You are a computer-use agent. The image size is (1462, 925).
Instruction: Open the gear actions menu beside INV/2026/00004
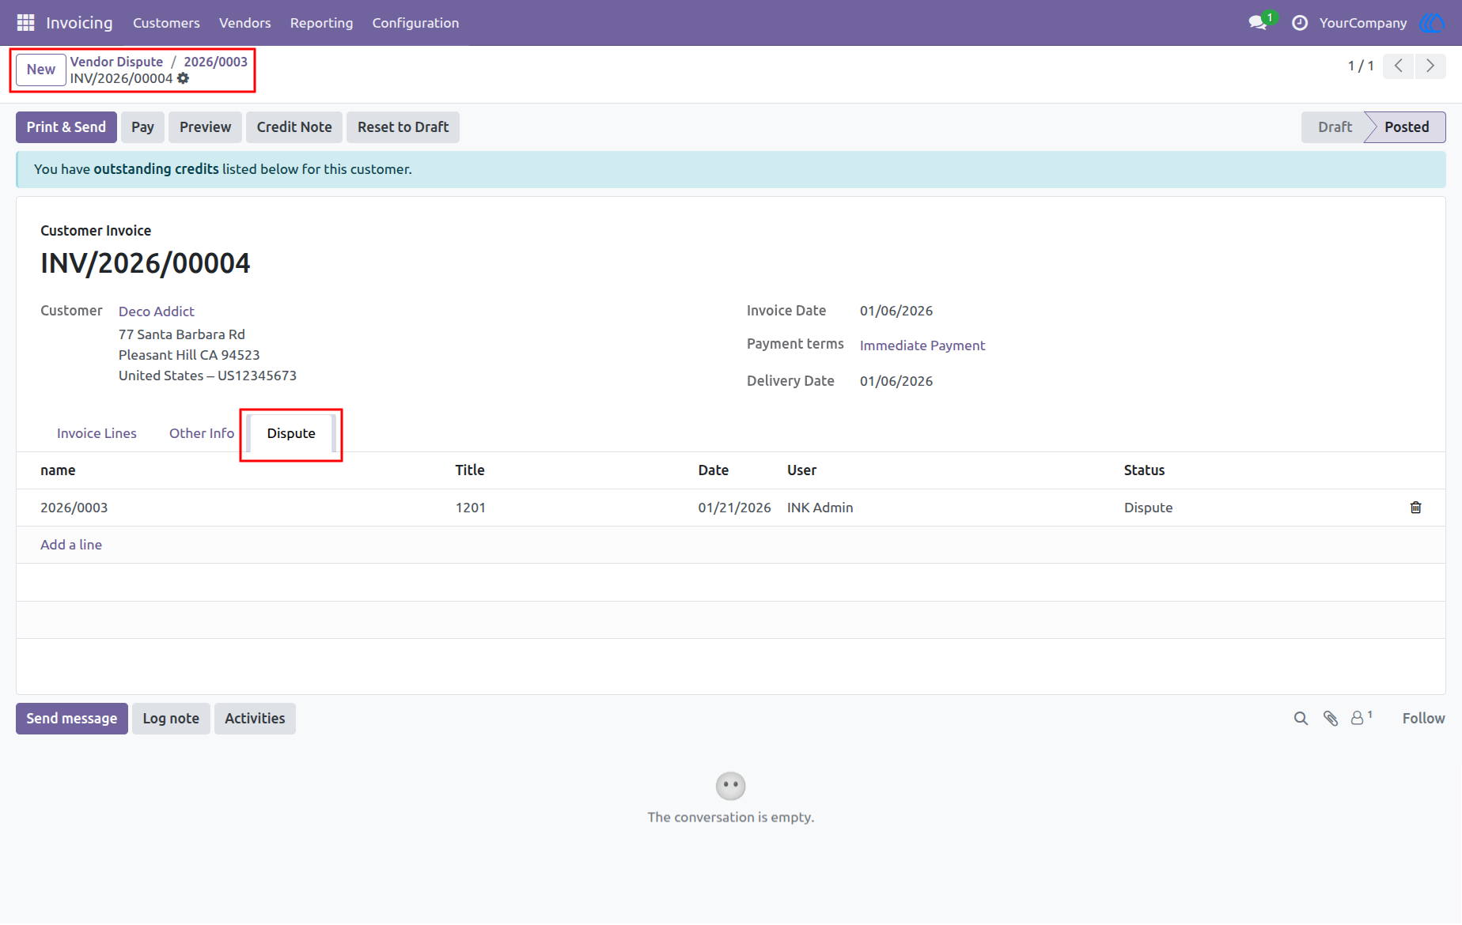(184, 78)
